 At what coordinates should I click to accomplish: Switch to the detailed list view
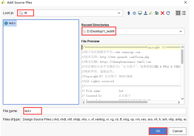[184, 13]
